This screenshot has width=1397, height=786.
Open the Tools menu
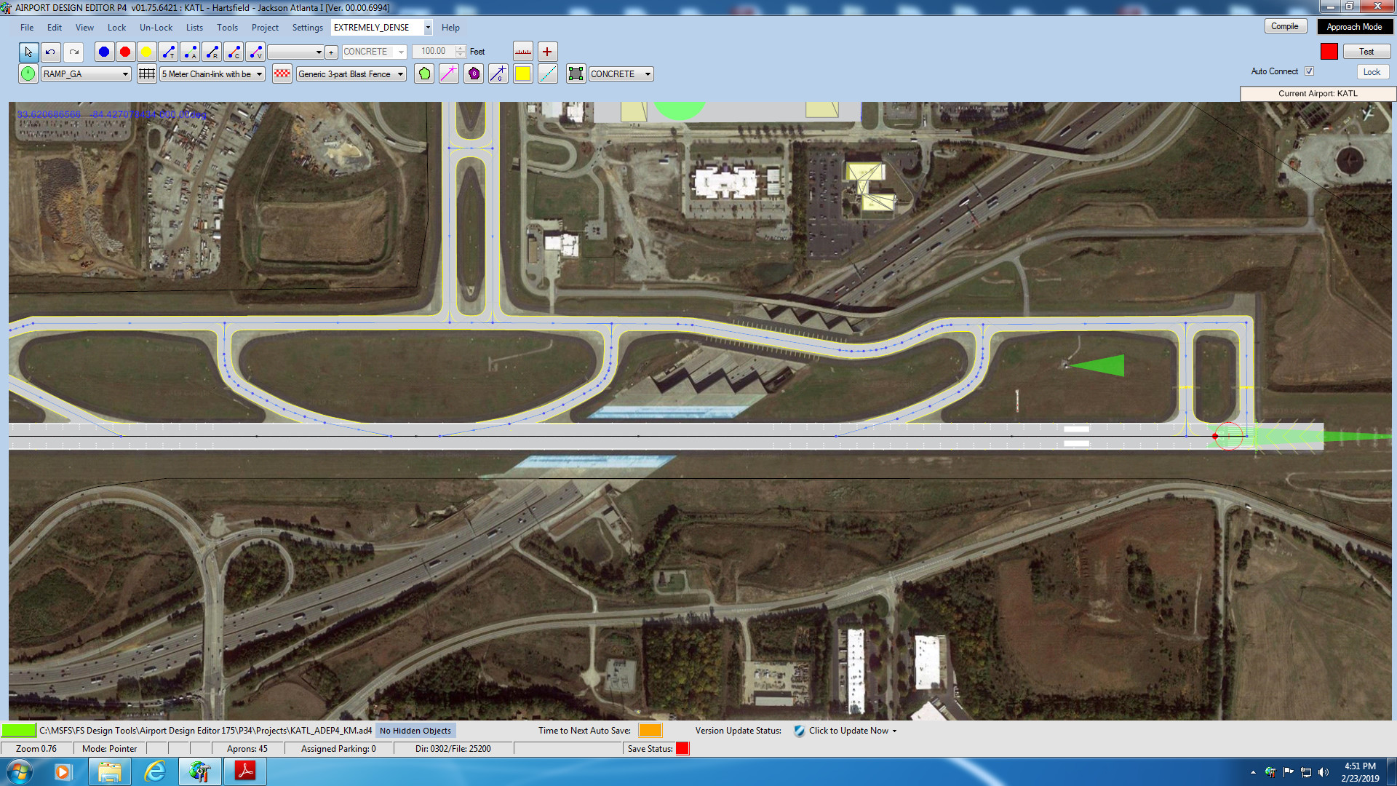[227, 28]
